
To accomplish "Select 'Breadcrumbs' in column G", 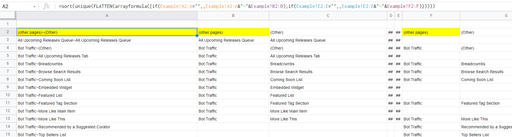I will coord(486,64).
